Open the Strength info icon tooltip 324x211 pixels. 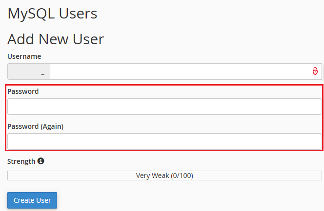(x=40, y=161)
